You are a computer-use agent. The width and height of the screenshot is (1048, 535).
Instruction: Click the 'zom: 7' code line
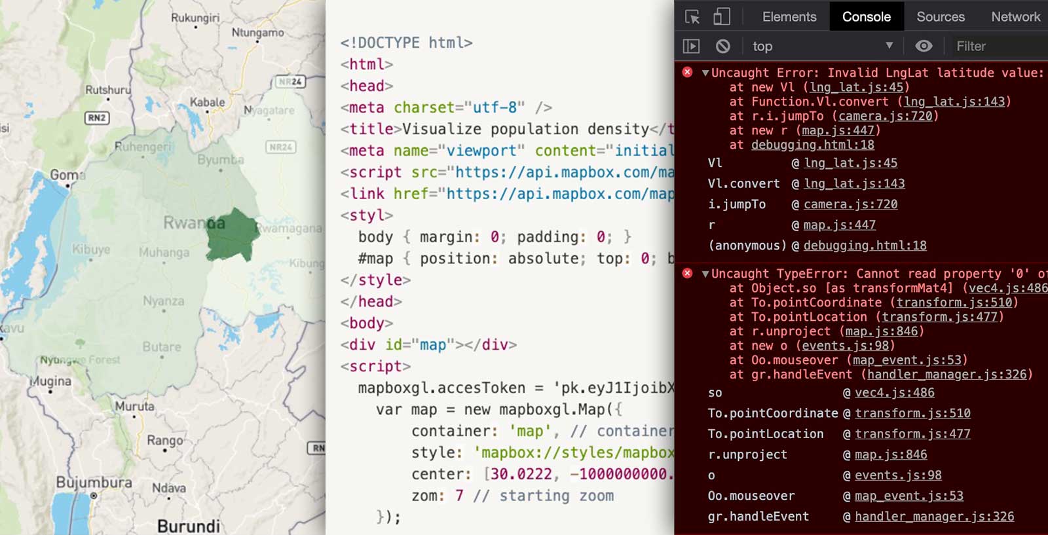point(513,496)
